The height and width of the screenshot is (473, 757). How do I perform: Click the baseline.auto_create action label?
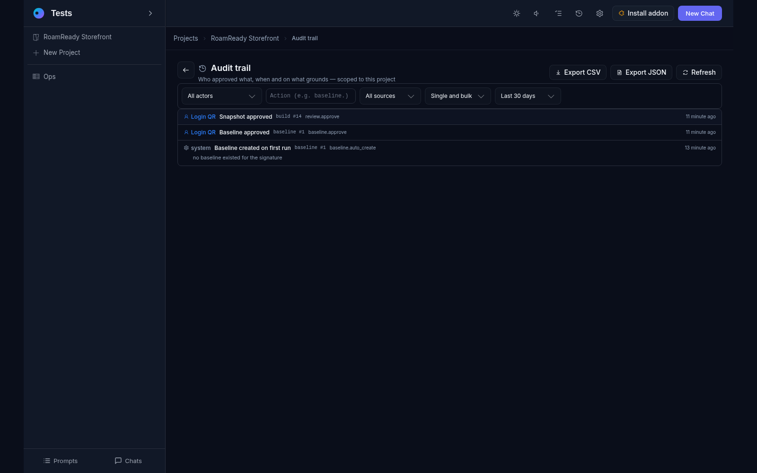pos(352,148)
